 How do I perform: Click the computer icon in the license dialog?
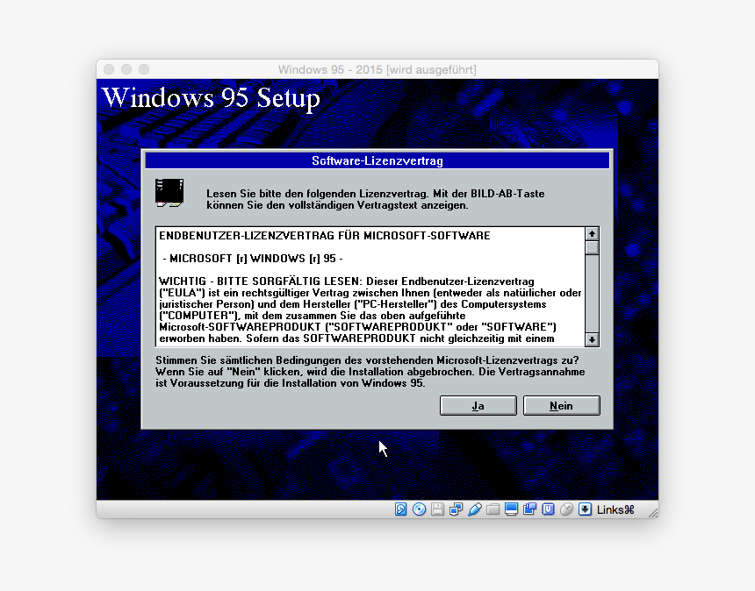click(169, 191)
